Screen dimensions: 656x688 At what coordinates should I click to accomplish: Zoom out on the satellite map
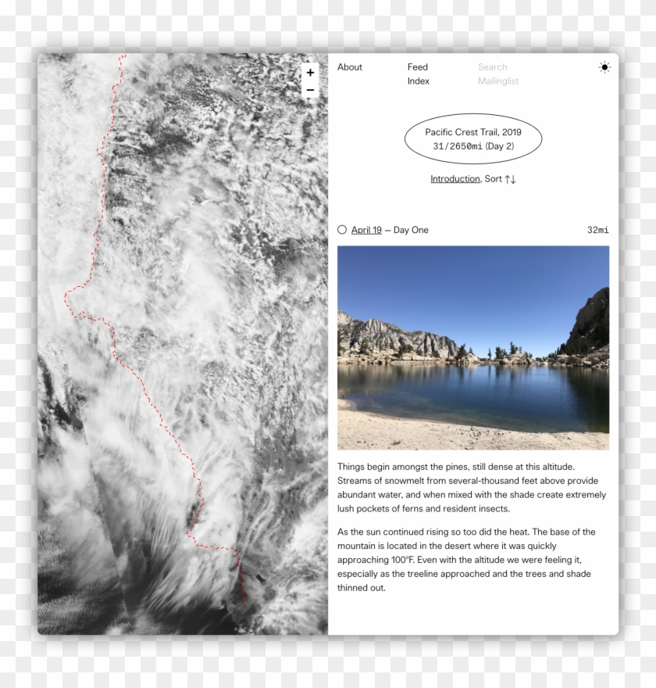point(310,91)
